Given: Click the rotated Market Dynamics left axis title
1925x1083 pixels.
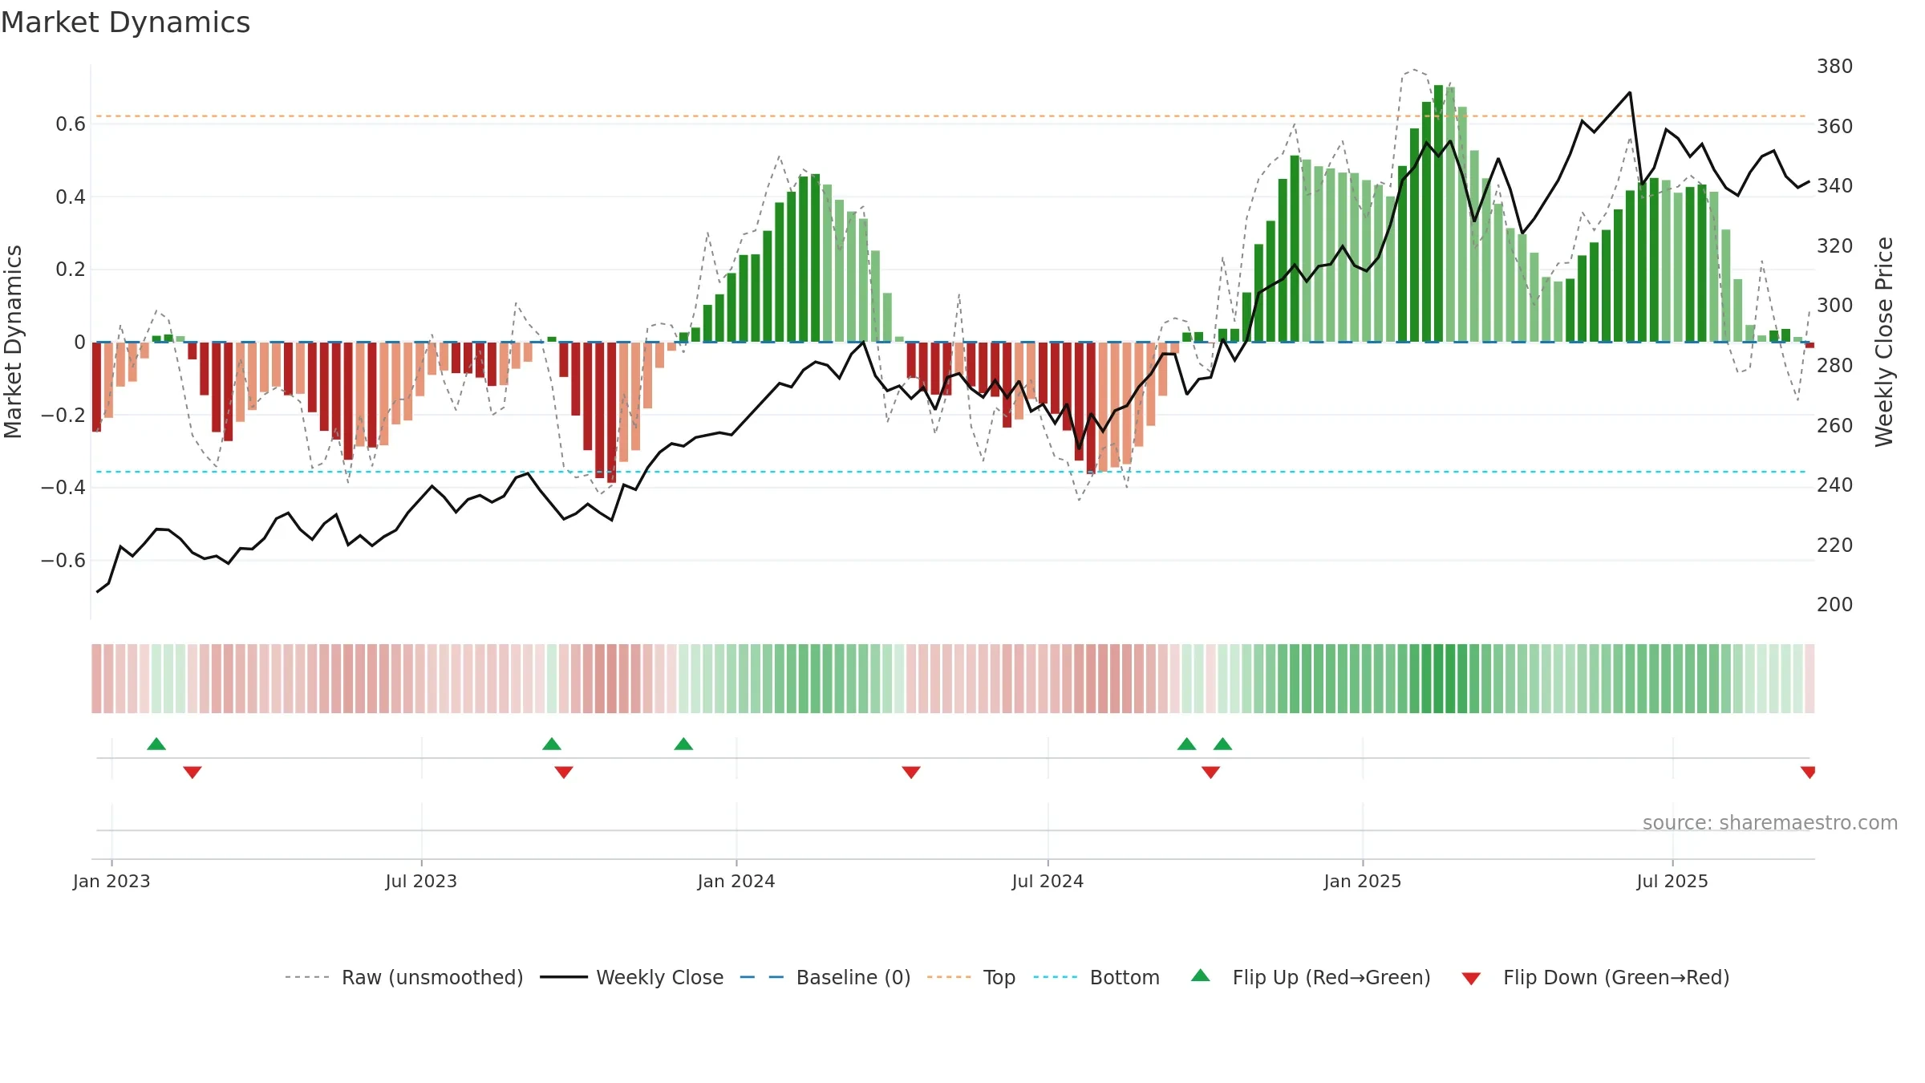Looking at the screenshot, I should (x=13, y=342).
